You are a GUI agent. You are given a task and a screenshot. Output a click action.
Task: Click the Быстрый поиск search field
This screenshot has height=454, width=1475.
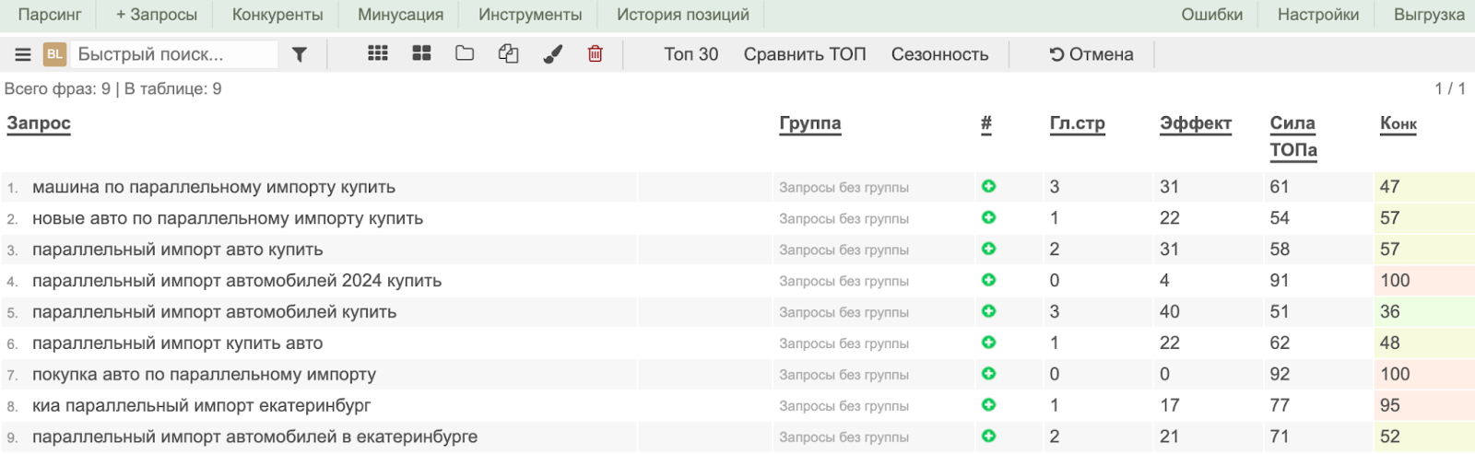(173, 54)
